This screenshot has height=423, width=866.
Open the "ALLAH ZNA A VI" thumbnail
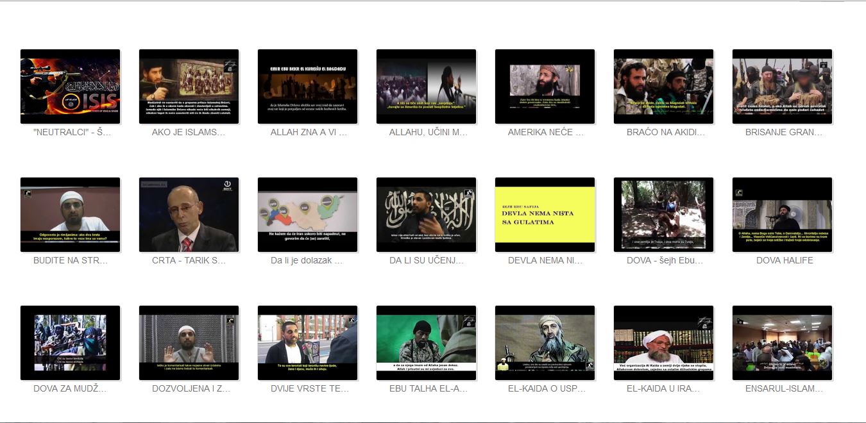click(307, 87)
